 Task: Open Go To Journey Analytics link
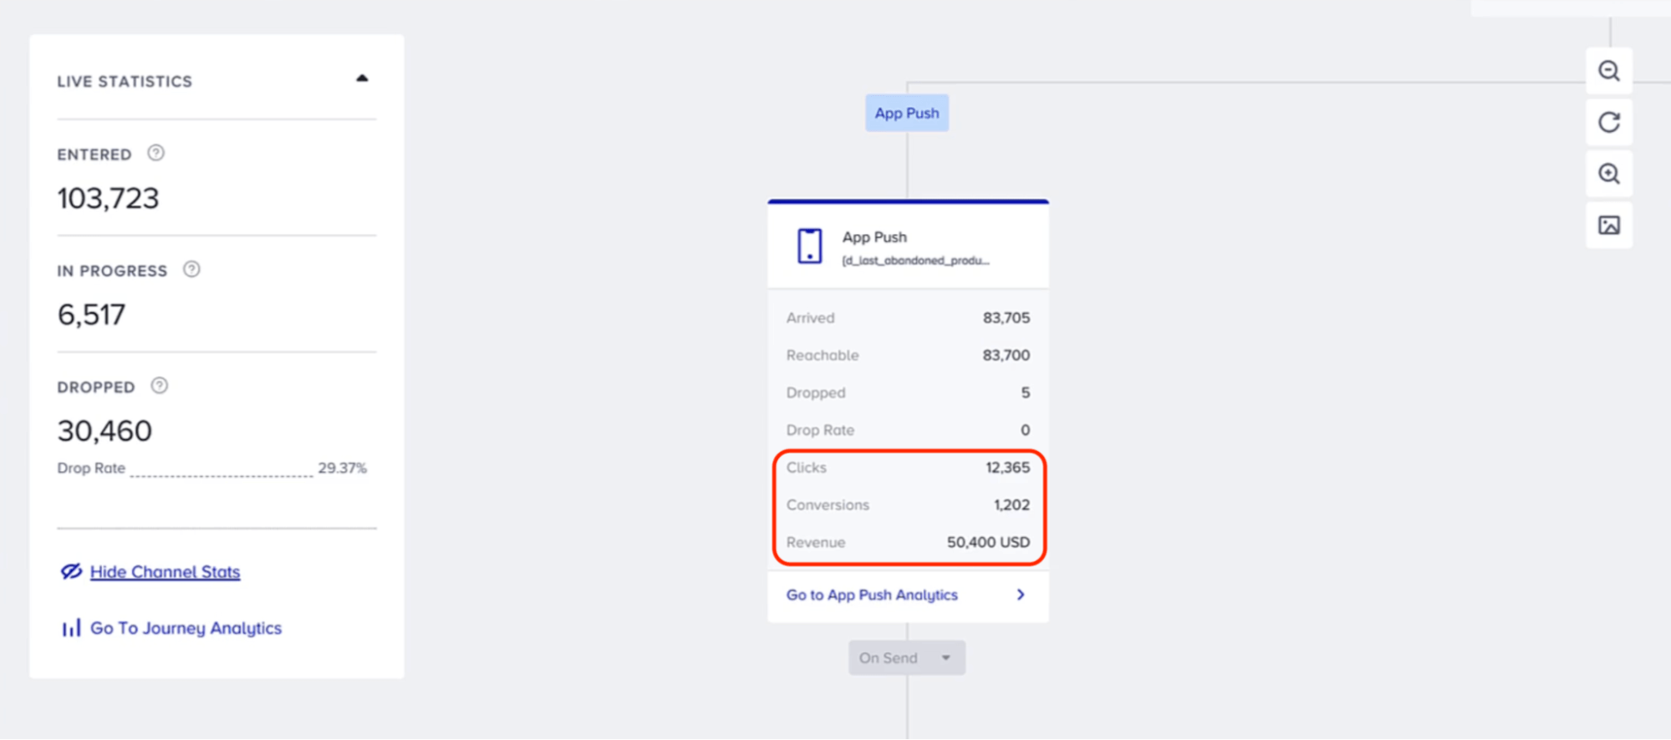(186, 628)
